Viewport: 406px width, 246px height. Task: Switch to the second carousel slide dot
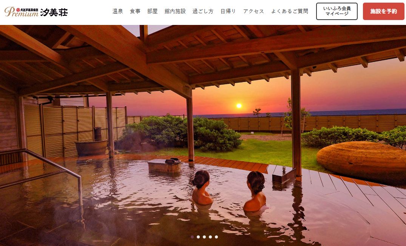click(x=198, y=237)
